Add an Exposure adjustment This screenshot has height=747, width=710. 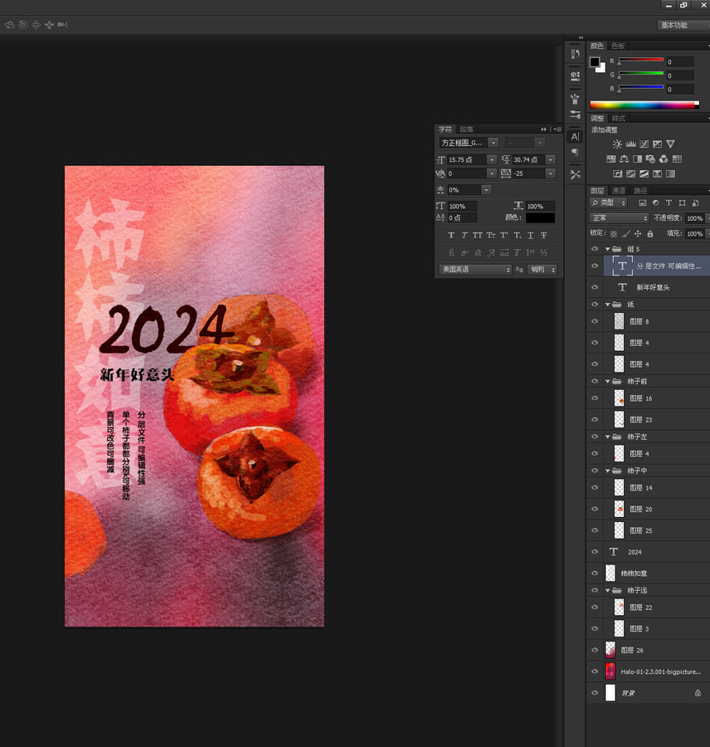tap(657, 144)
